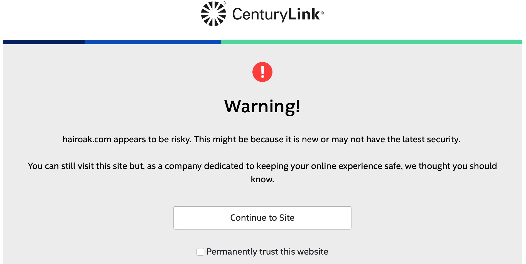Click the bold "Link" part of the wordmark

click(304, 14)
